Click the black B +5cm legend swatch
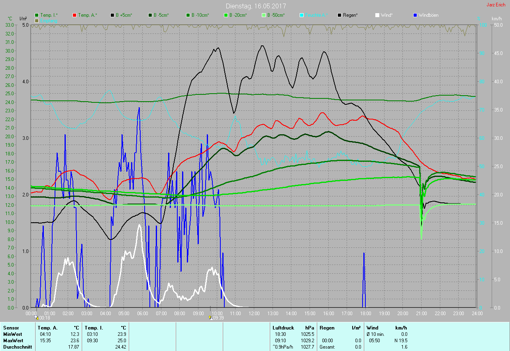The height and width of the screenshot is (351, 510). (x=112, y=15)
